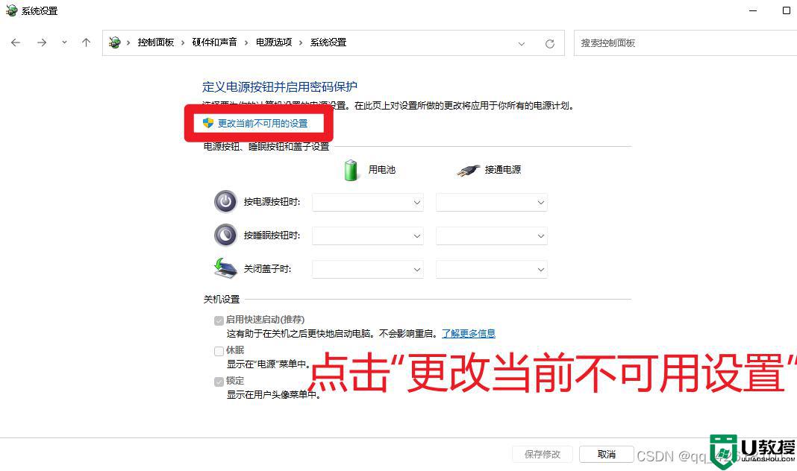Click the battery icon above 用电池 column
797x471 pixels.
(351, 170)
